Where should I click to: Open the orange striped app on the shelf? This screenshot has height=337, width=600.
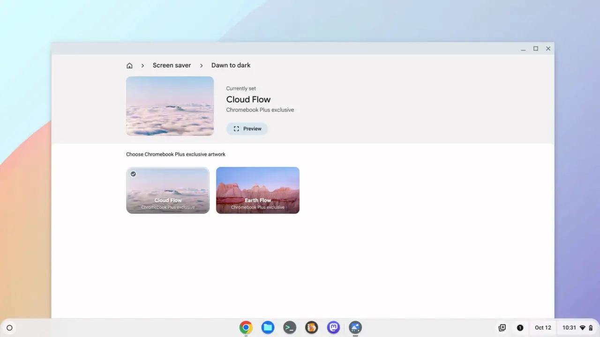(x=312, y=327)
